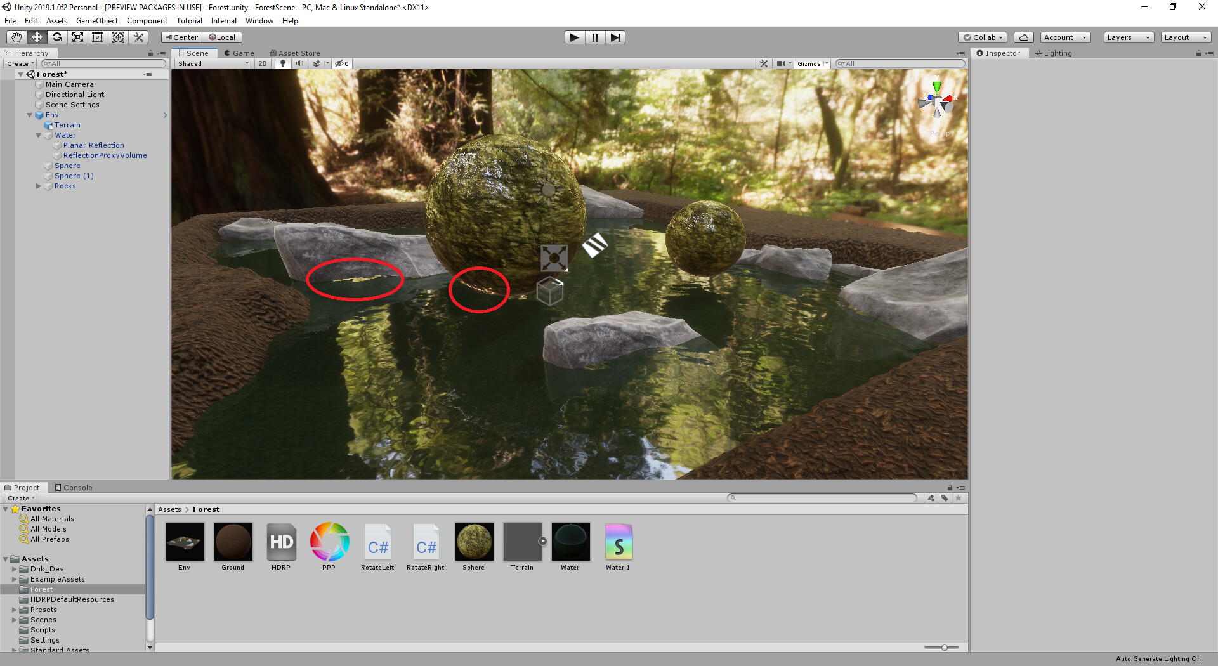Open the Shaded draw mode dropdown

[213, 63]
